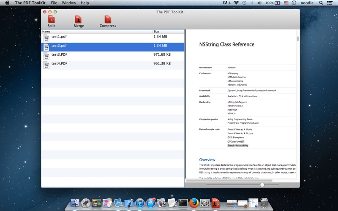Open Finder from the Dock

coord(75,203)
